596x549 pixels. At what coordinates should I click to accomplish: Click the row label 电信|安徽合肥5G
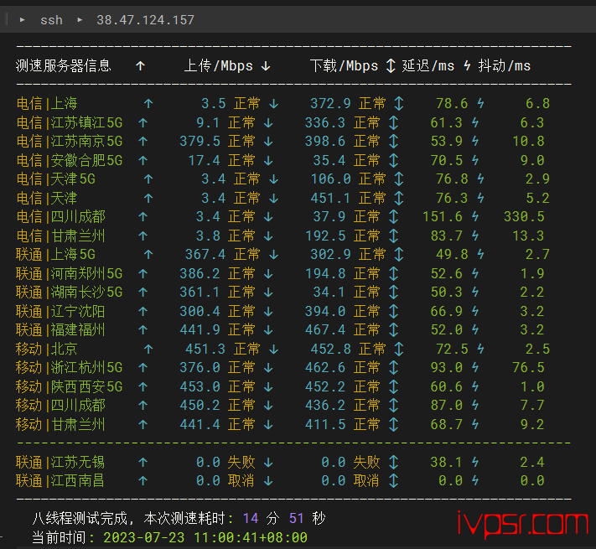(x=70, y=160)
